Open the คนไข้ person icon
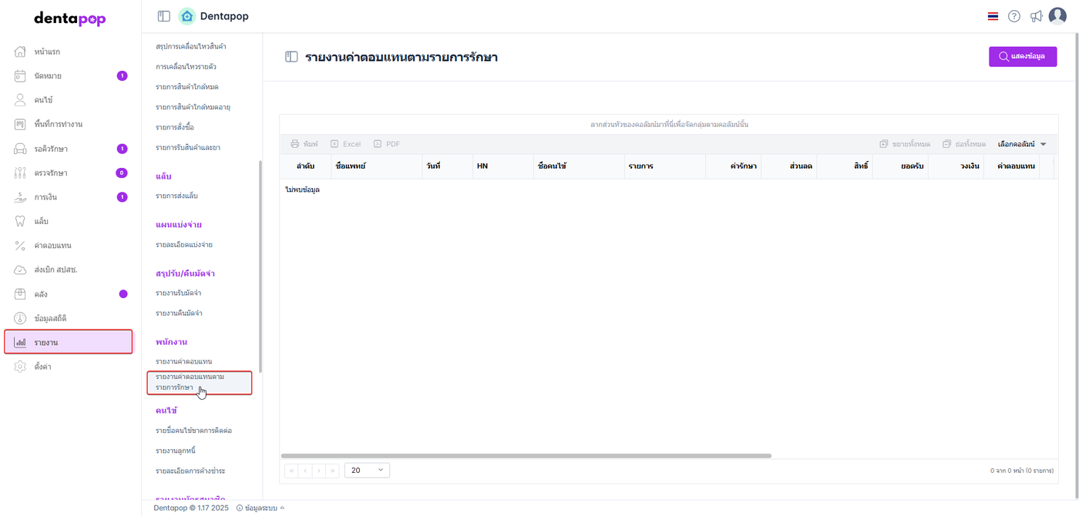This screenshot has width=1079, height=516. click(x=21, y=100)
